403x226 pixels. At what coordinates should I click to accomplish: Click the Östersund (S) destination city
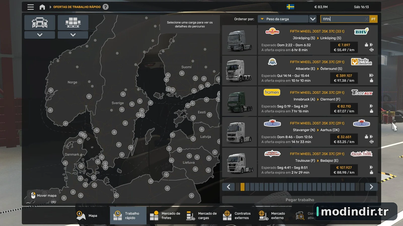(331, 69)
